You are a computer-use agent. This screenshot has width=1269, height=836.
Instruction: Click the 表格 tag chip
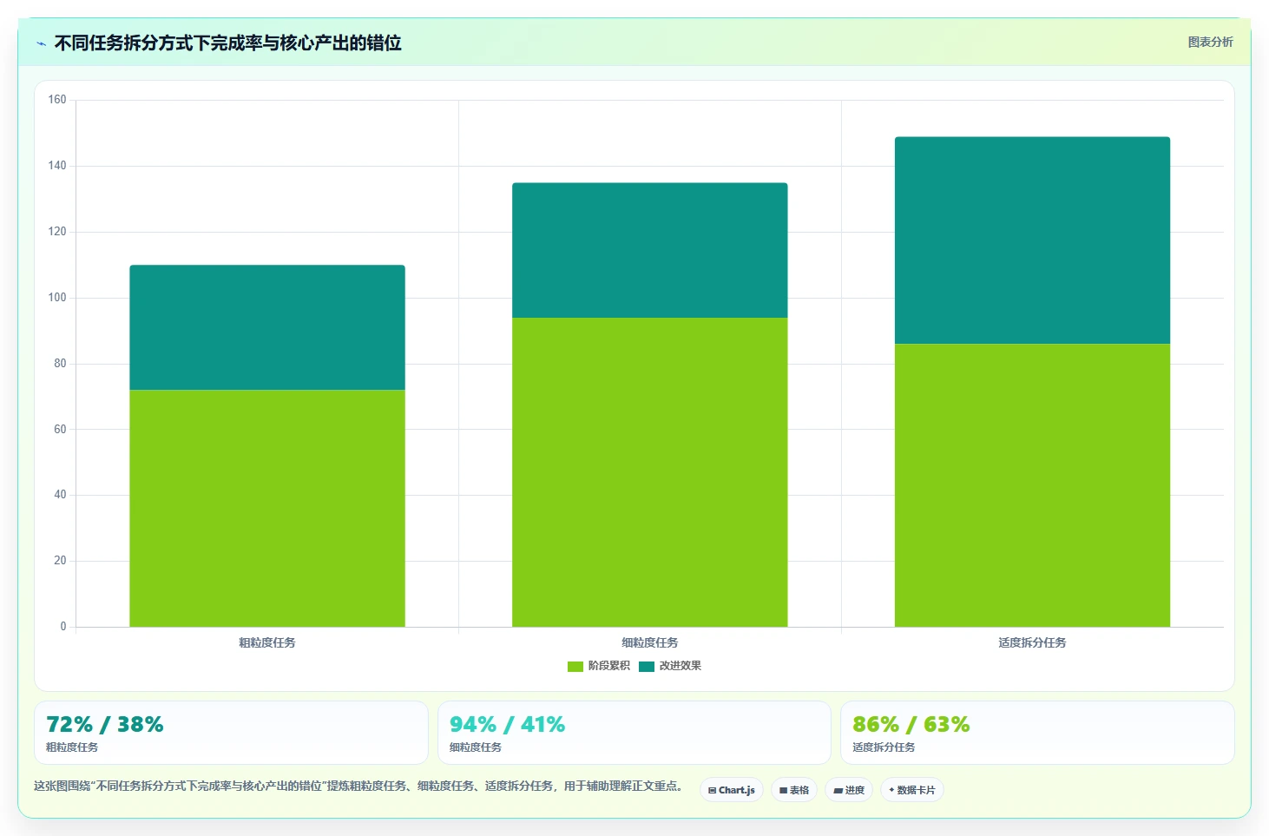(794, 790)
